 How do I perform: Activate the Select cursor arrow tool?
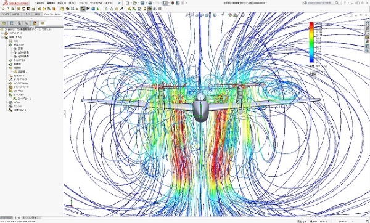(165, 3)
